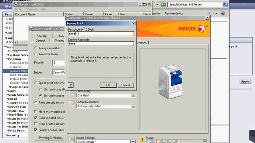
Task: Open more status details ellipsis button
Action: (x=204, y=141)
